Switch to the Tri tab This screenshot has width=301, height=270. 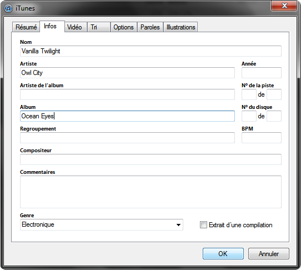(99, 27)
